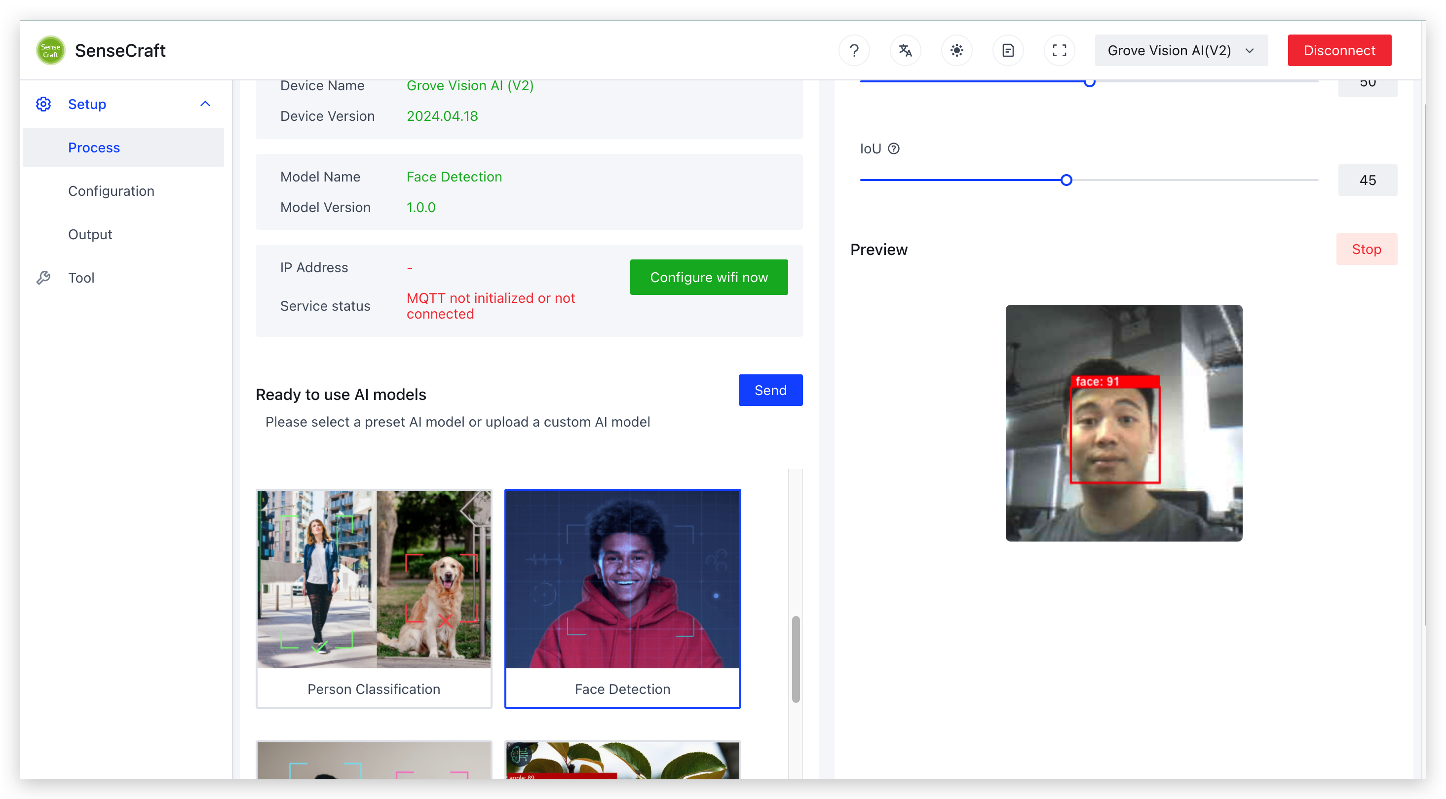Image resolution: width=1446 pixels, height=799 pixels.
Task: Adjust the IoU slider handle
Action: click(x=1066, y=180)
